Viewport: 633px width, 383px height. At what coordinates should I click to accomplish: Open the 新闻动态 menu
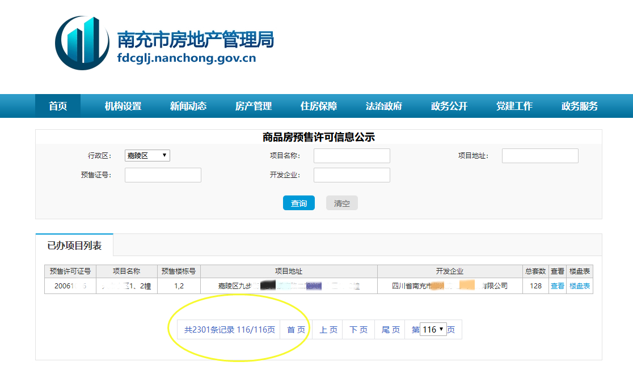point(188,105)
